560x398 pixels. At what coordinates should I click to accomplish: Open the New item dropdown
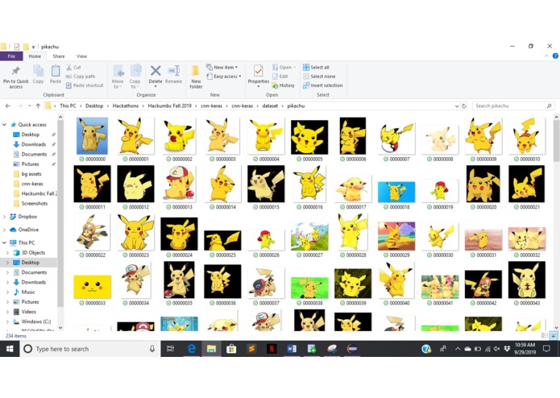tap(222, 67)
